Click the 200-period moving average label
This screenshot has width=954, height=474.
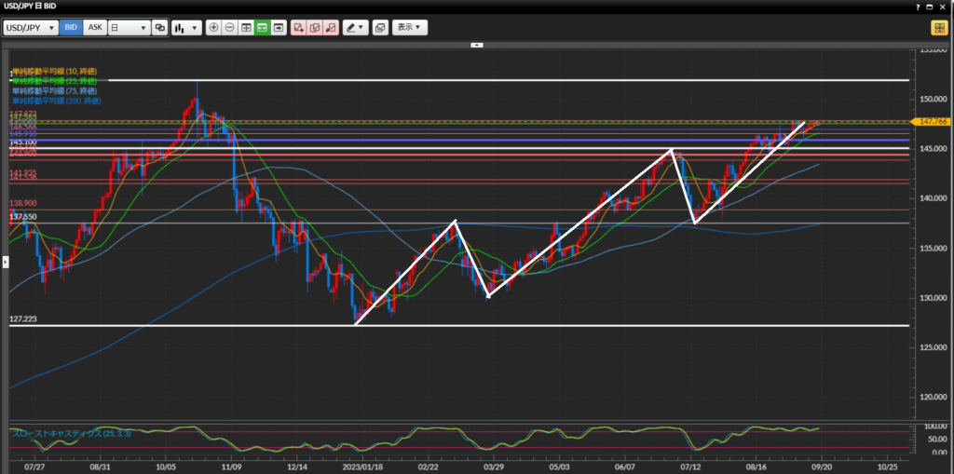[56, 100]
